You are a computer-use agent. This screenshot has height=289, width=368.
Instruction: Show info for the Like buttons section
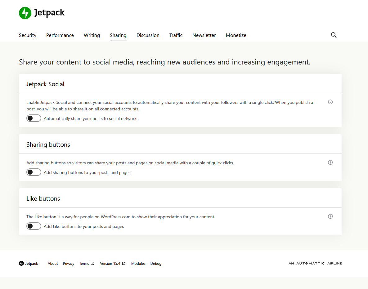pyautogui.click(x=330, y=216)
